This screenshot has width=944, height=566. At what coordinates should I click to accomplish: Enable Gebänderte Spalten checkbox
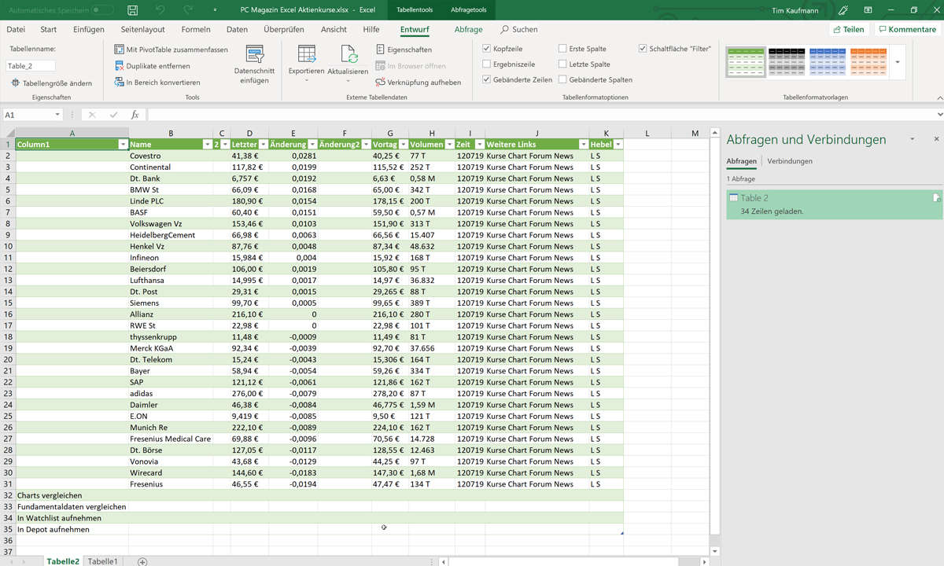coord(562,79)
